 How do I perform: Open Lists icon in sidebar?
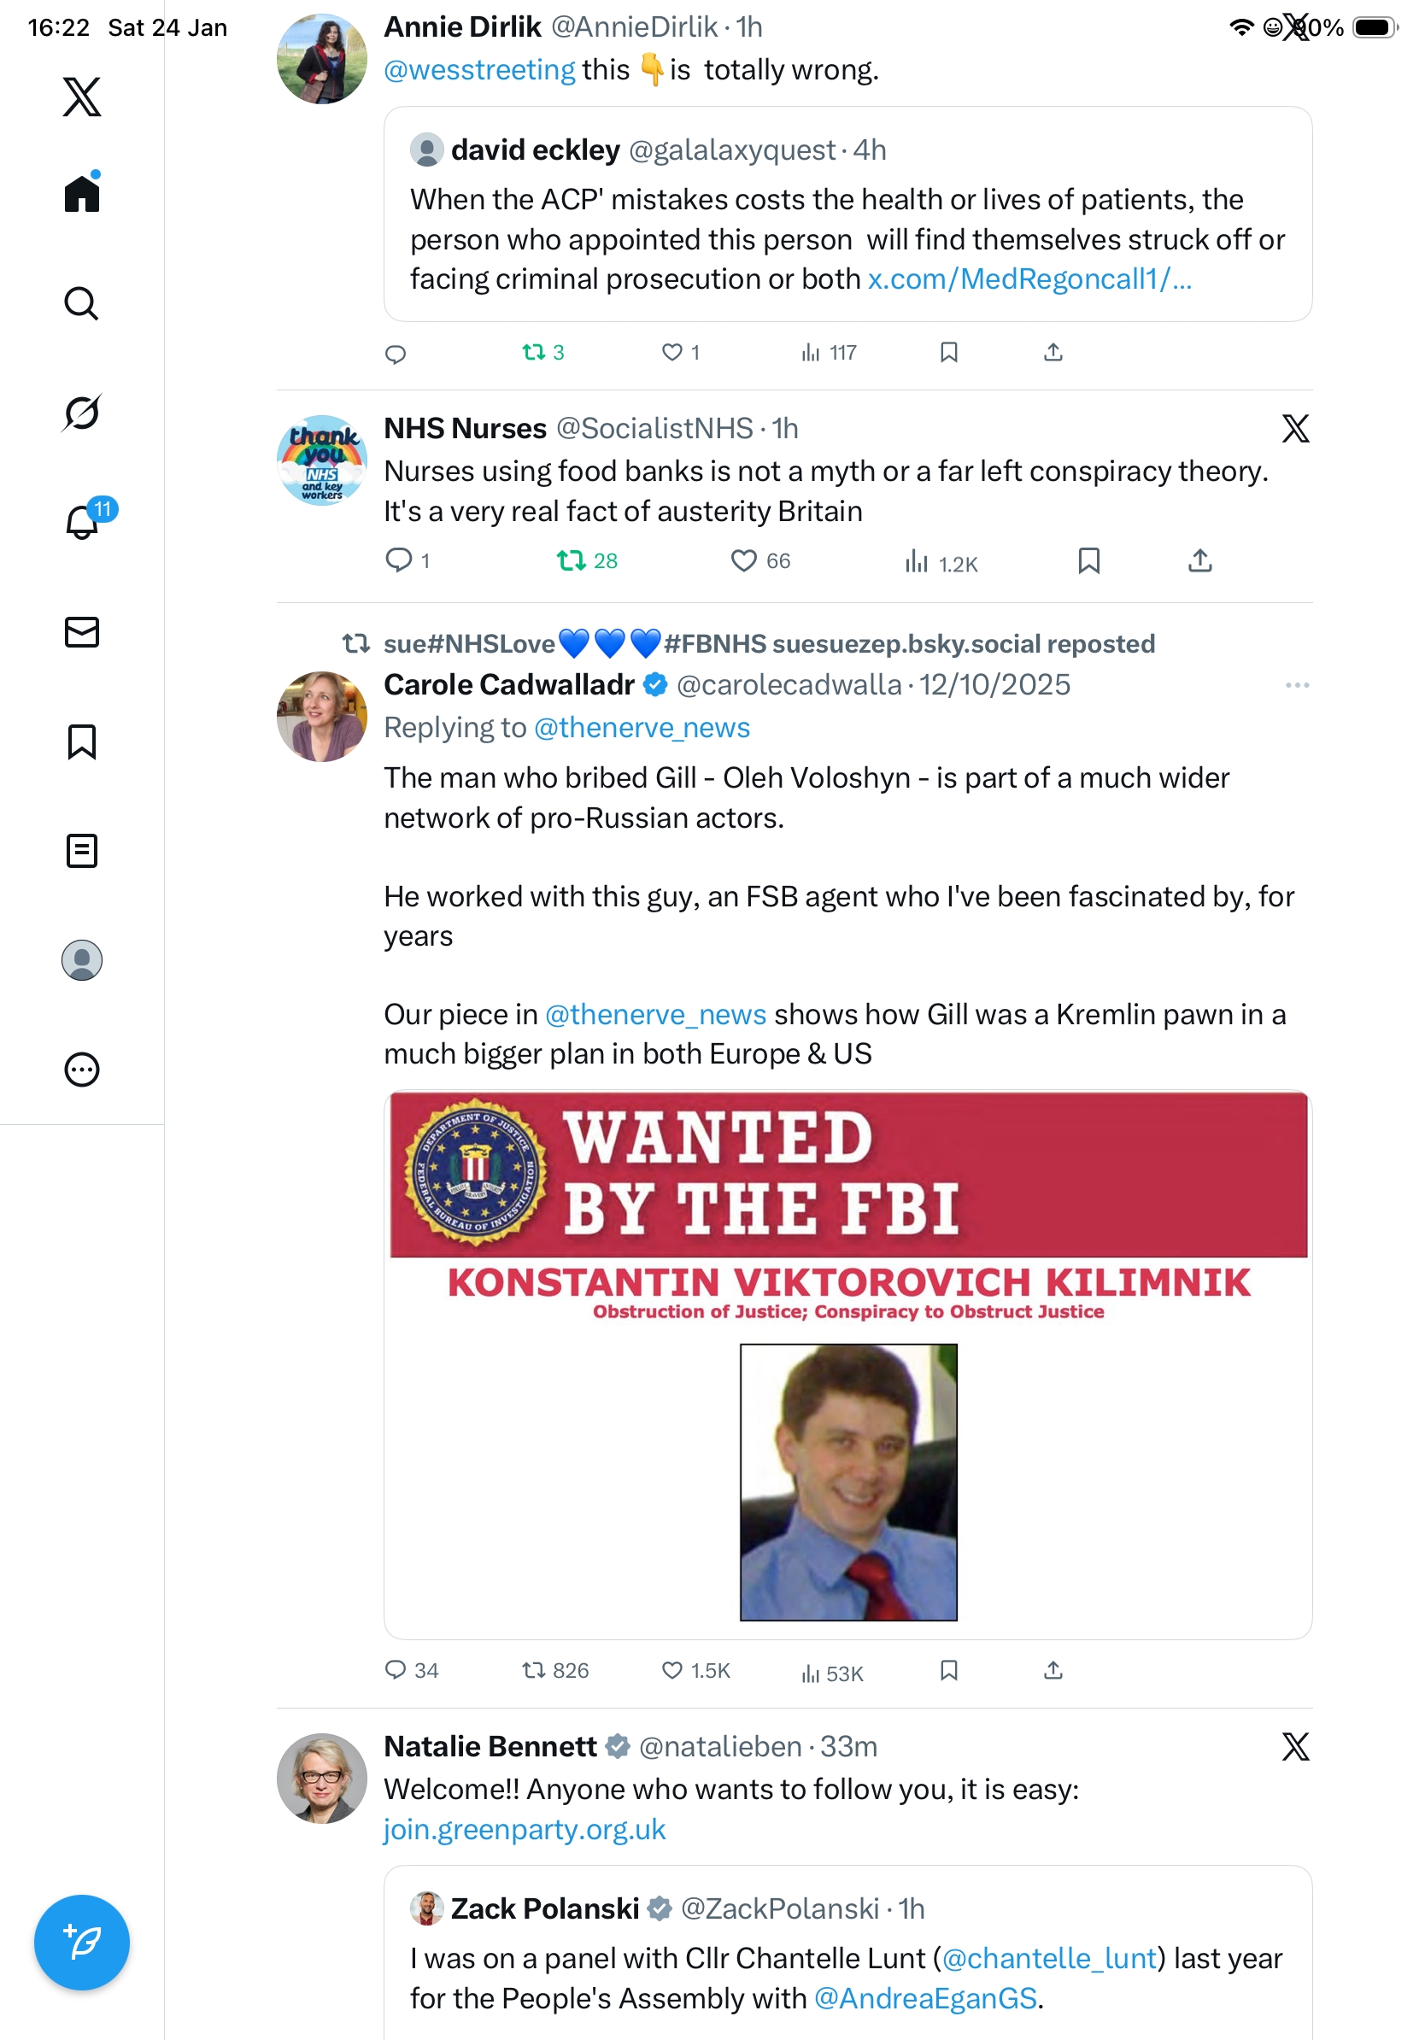tap(82, 850)
